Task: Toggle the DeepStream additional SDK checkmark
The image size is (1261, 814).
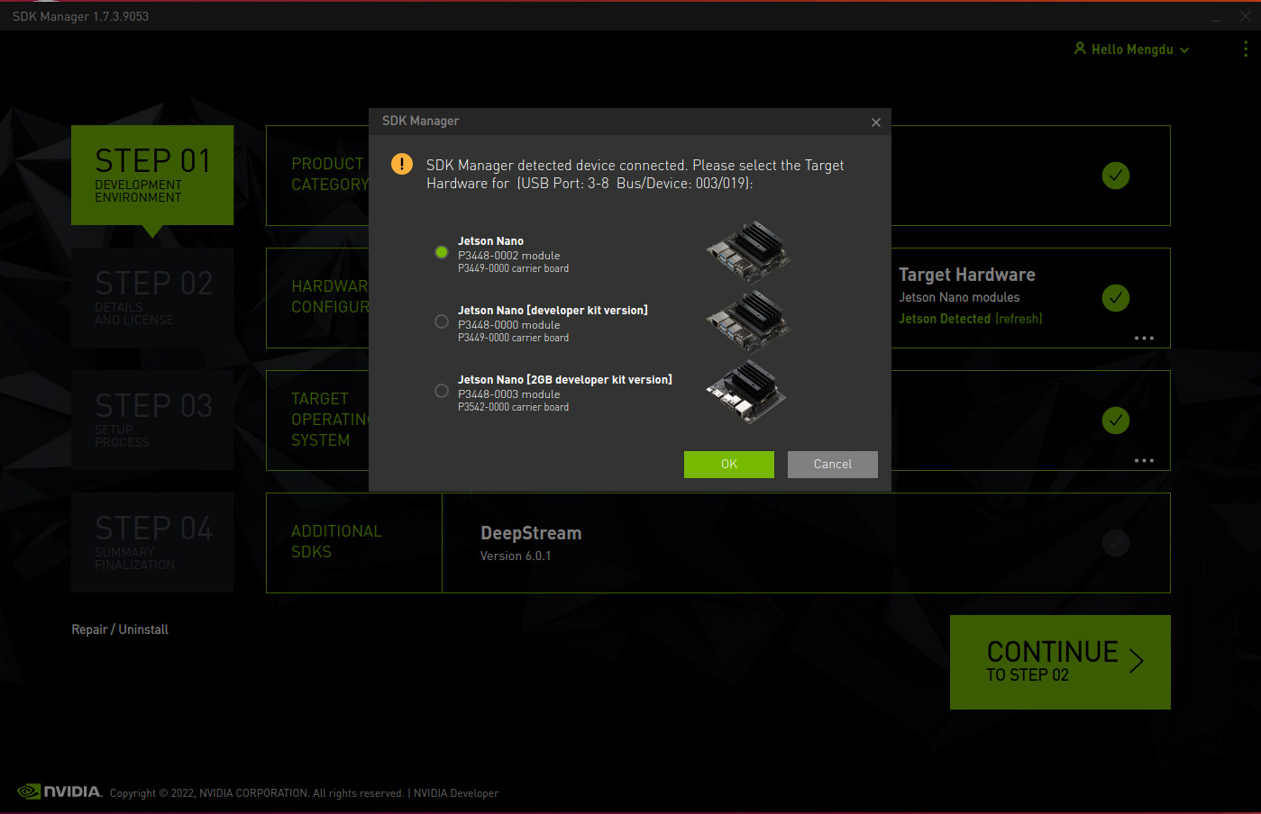Action: (1116, 543)
